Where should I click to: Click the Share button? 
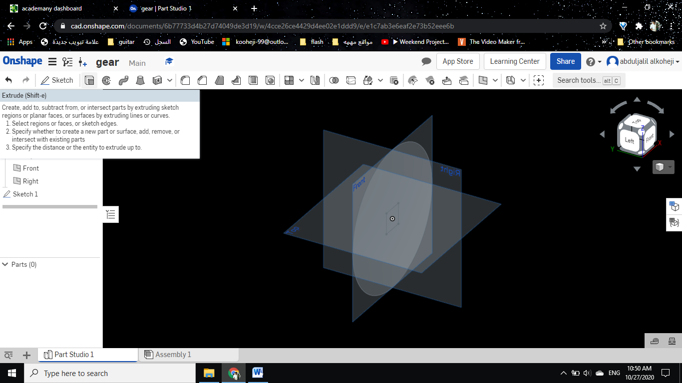pyautogui.click(x=565, y=61)
